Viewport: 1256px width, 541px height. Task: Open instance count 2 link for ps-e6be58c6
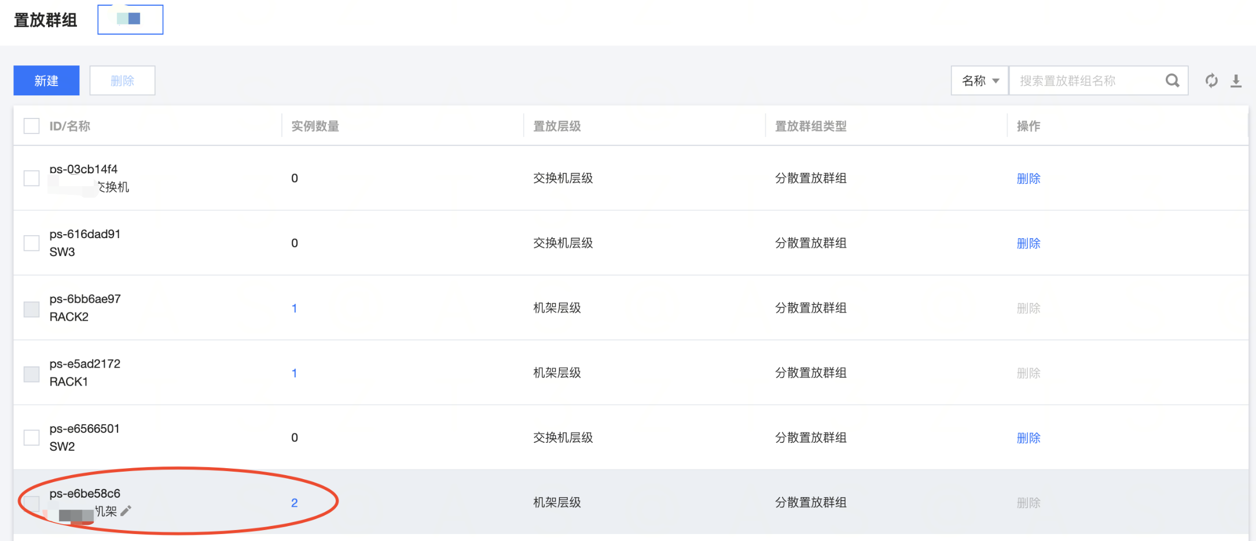[x=294, y=503]
